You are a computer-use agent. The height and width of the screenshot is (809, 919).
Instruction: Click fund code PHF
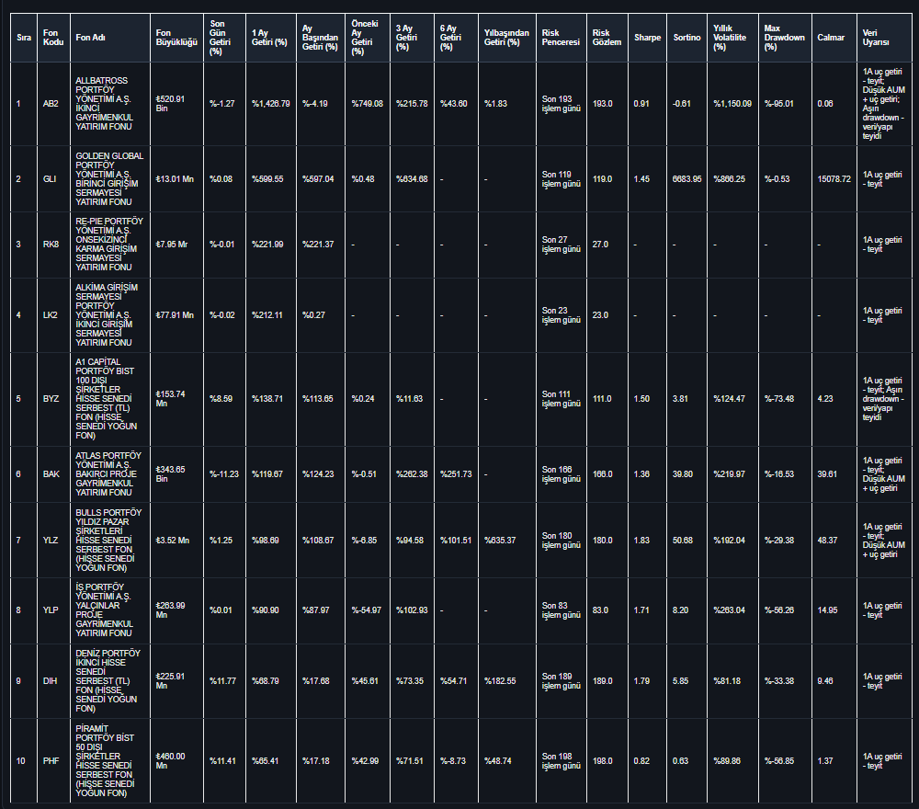click(51, 761)
